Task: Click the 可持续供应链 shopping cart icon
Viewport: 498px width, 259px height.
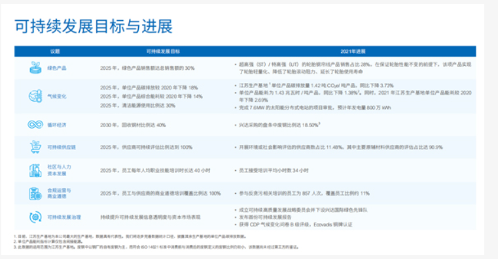Action: tap(35, 147)
